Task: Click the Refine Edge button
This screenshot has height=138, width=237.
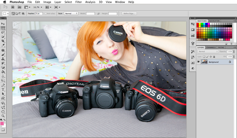Action: coord(129,14)
